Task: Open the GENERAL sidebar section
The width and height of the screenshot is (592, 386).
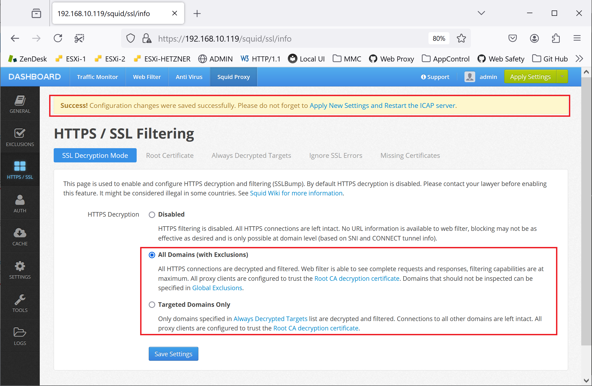Action: (20, 104)
